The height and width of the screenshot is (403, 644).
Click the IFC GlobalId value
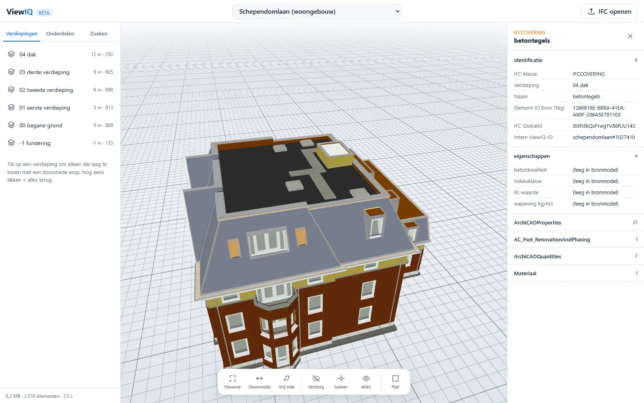pyautogui.click(x=604, y=126)
